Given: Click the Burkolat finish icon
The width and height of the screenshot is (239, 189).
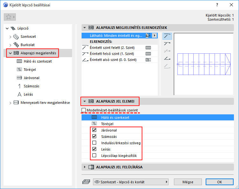Looking at the screenshot, I should [x=16, y=45].
